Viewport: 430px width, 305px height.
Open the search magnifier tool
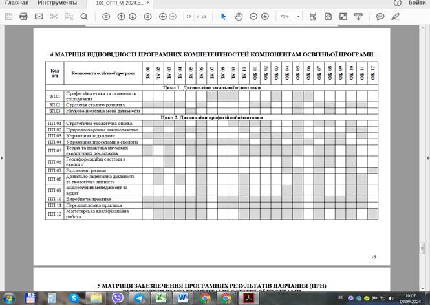[85, 16]
